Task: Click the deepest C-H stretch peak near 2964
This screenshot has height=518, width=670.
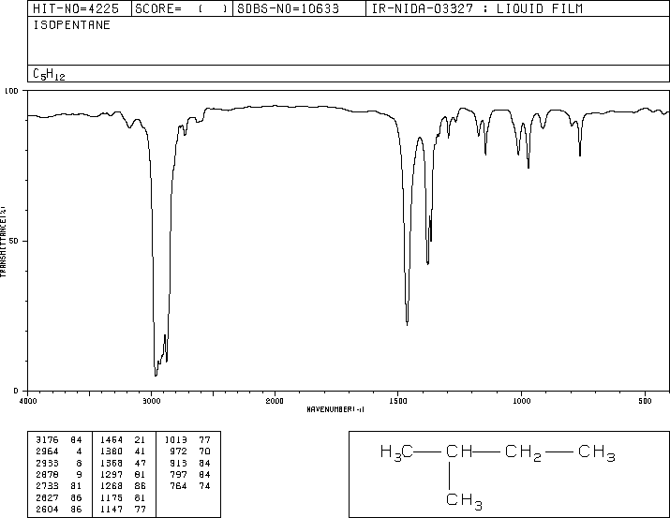Action: point(156,375)
